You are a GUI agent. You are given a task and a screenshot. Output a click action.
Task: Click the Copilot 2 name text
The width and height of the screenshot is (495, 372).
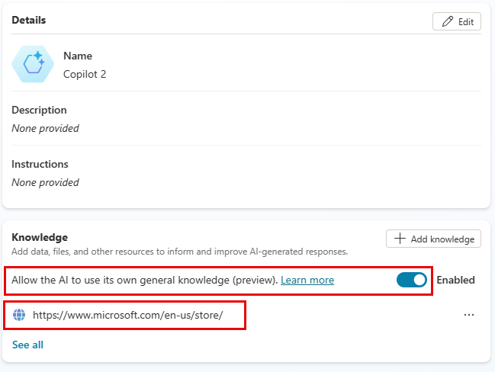pyautogui.click(x=85, y=74)
